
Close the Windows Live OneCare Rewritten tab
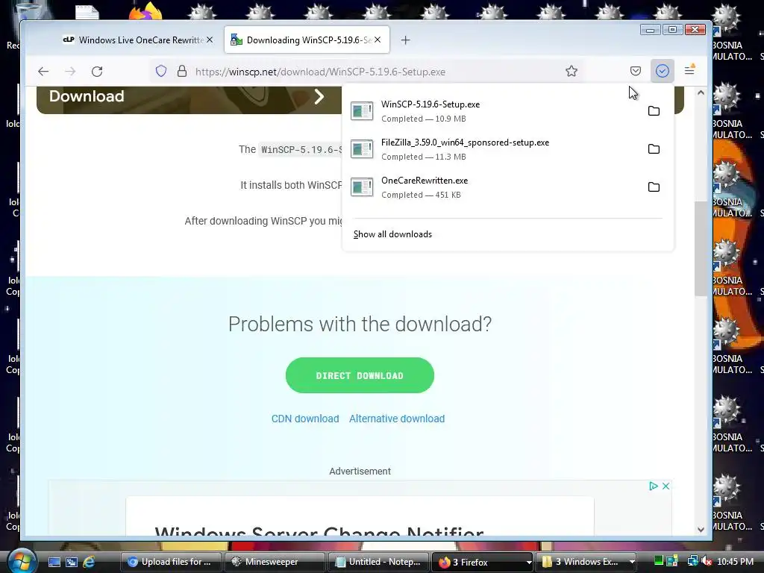210,40
